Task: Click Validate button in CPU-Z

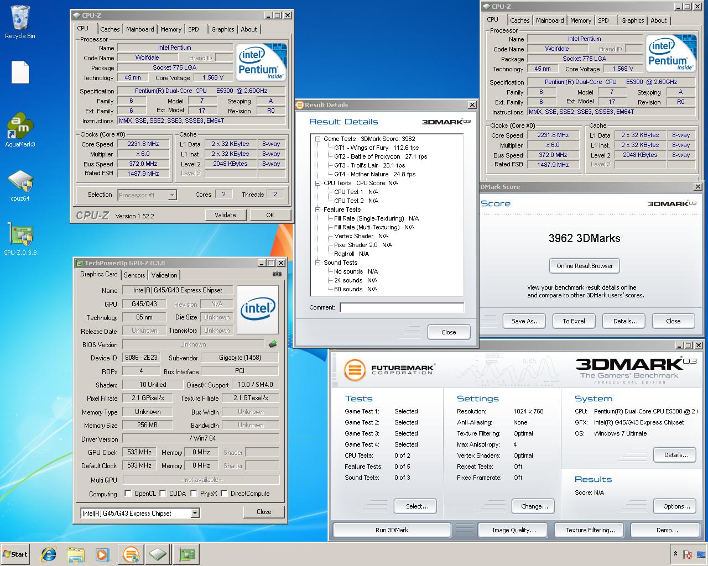Action: coord(225,215)
